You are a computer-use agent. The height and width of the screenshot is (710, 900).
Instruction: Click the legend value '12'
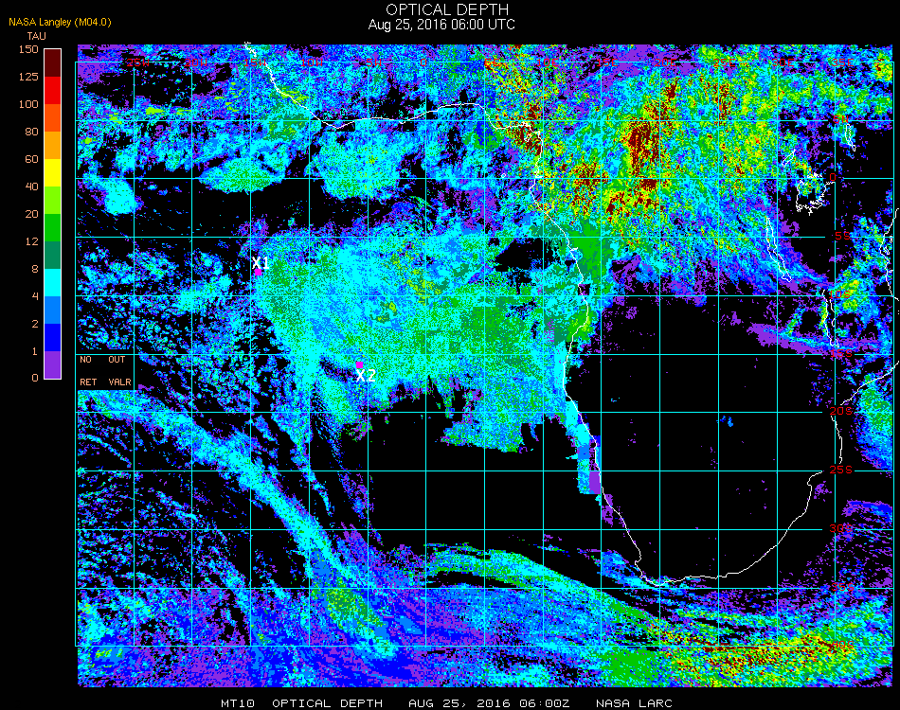click(x=31, y=241)
